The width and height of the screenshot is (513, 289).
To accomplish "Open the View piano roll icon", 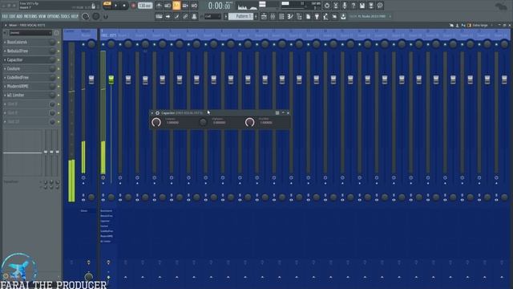I will [273, 16].
